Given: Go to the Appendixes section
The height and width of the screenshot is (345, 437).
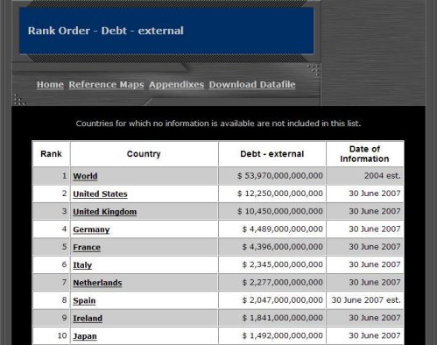Looking at the screenshot, I should click(x=176, y=84).
